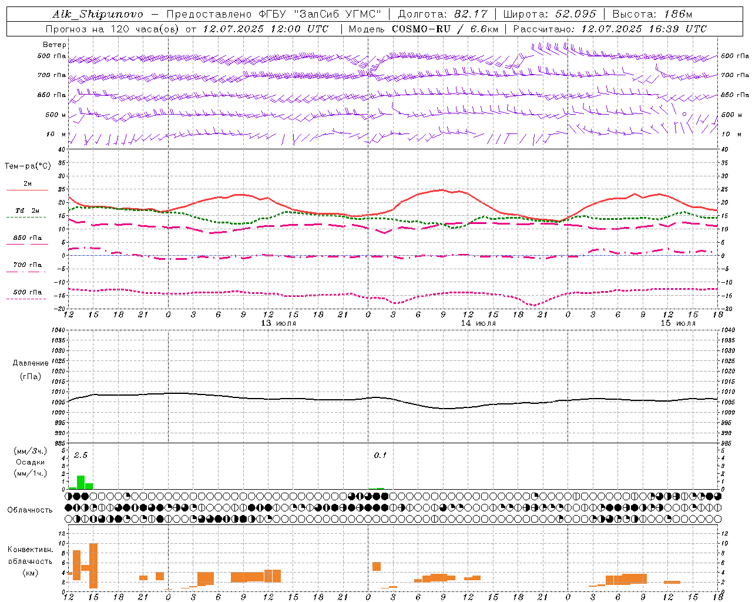Click the '(мм/3ч.)' precipitation unit label
The image size is (752, 602).
30,451
